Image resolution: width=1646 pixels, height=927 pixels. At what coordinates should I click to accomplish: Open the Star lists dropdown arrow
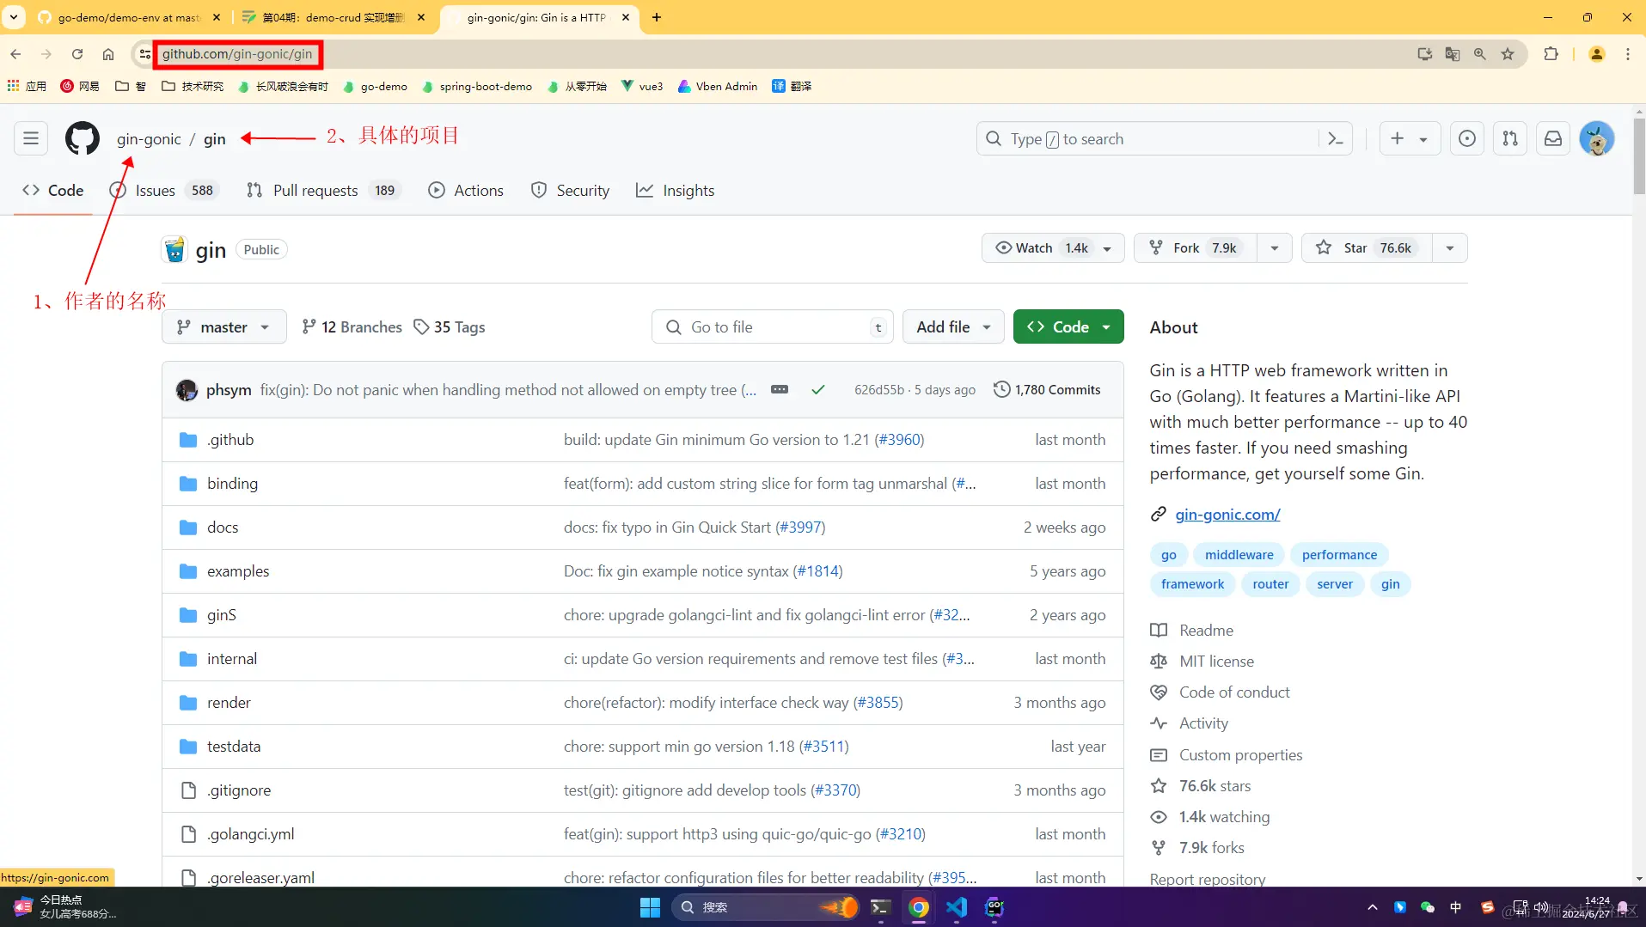[1450, 248]
